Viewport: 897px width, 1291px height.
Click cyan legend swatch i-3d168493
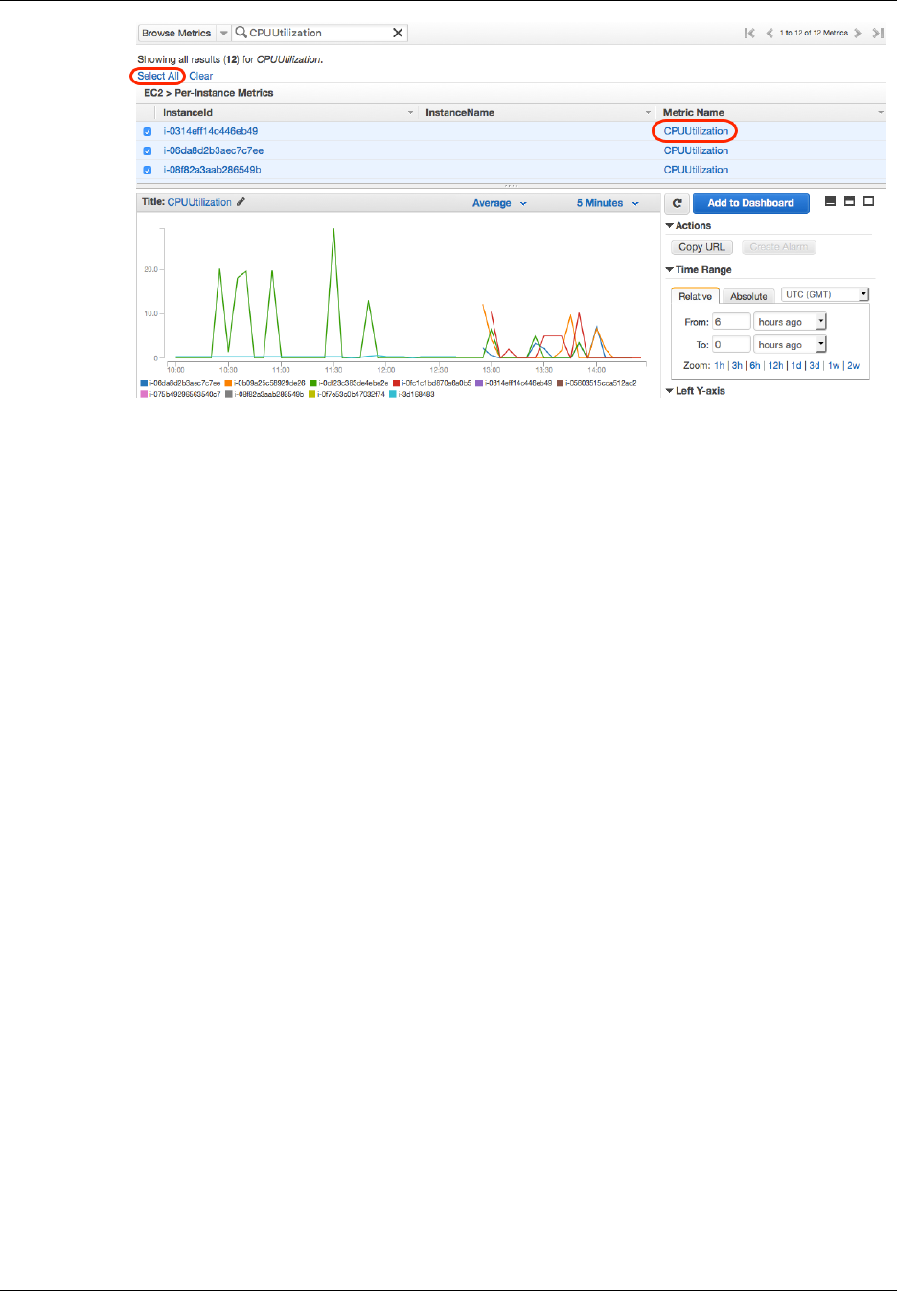point(392,394)
